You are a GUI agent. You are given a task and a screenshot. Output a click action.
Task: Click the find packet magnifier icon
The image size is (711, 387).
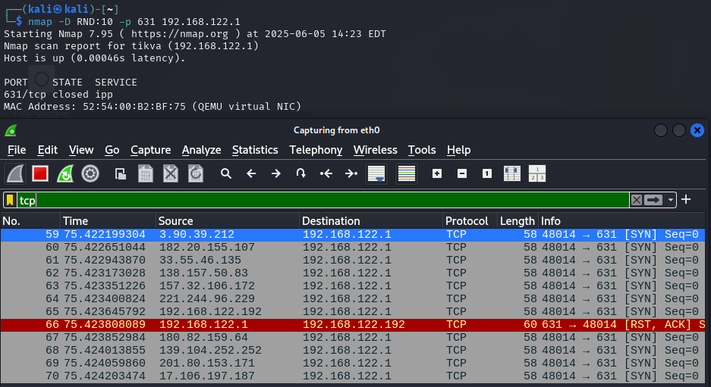point(226,173)
